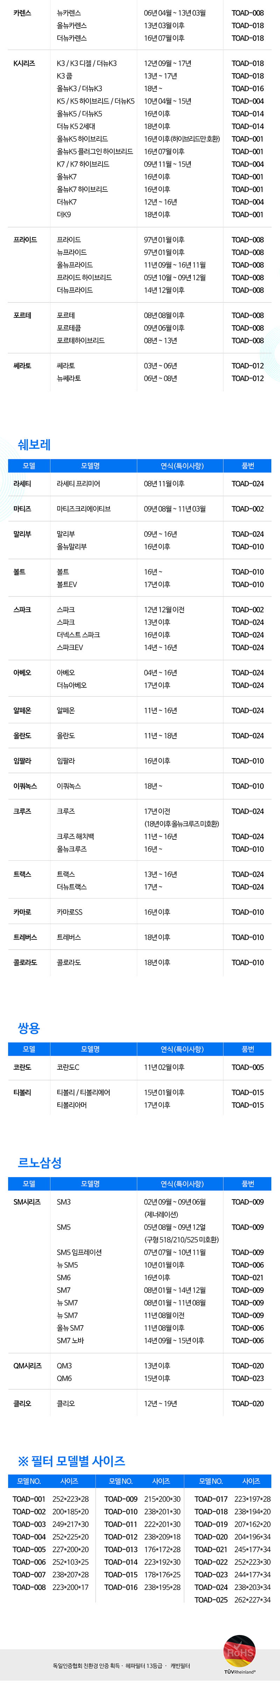Click the 필터 모델별 사이즈 heading
Viewport: 280px width, 1691px height.
(x=71, y=1461)
